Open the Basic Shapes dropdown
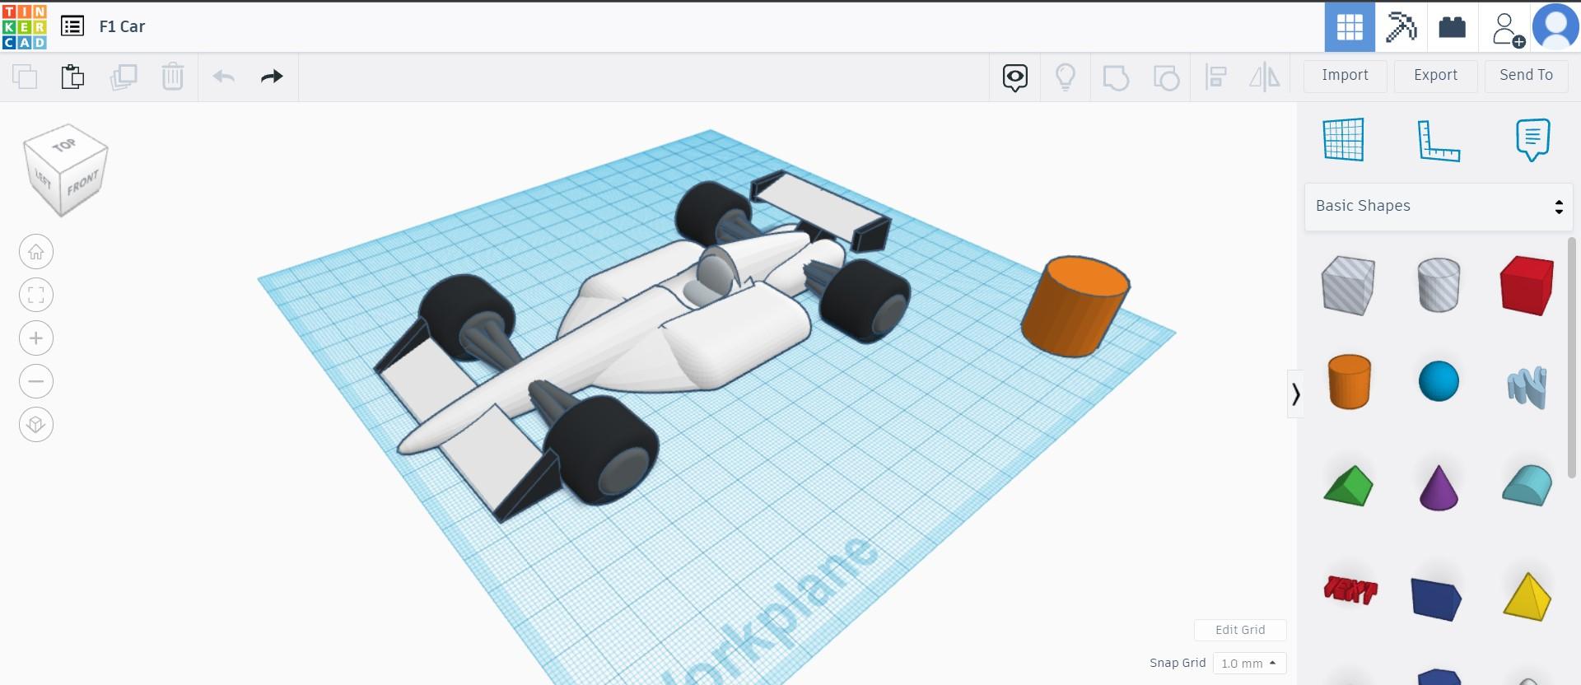The image size is (1581, 685). pos(1439,207)
